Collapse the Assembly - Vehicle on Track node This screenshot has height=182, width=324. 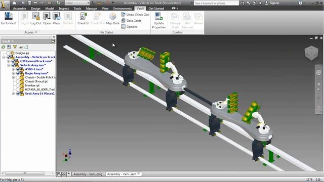[x=4, y=57]
